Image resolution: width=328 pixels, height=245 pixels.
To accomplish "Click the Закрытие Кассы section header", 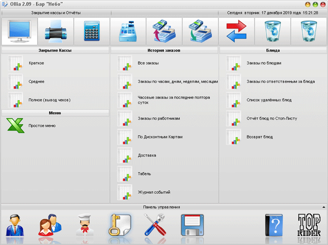I will (x=55, y=50).
